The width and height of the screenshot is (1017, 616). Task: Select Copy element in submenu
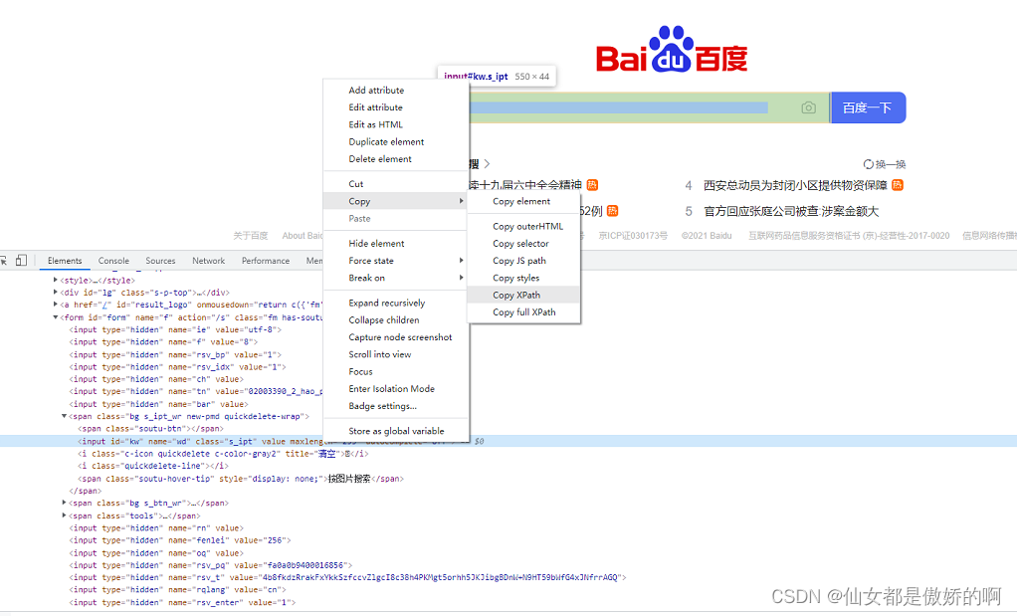(523, 202)
